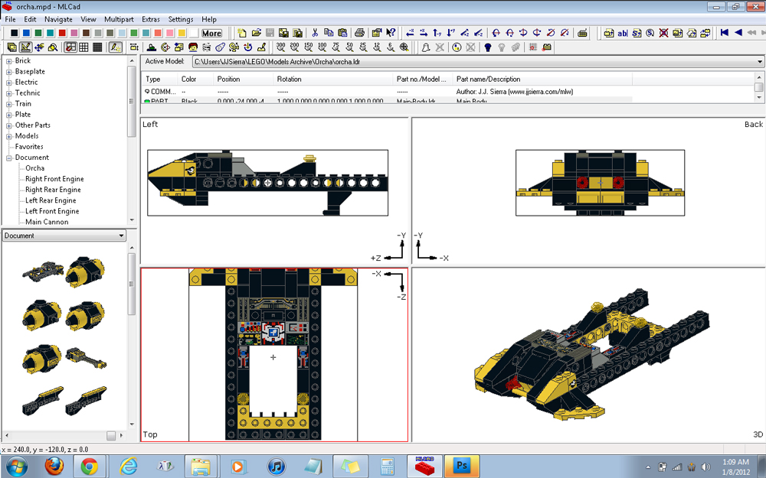The height and width of the screenshot is (478, 766).
Task: Toggle the light bulb visibility icon
Action: [x=488, y=47]
